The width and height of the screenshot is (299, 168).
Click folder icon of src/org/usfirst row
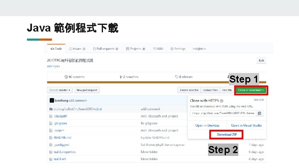51,109
